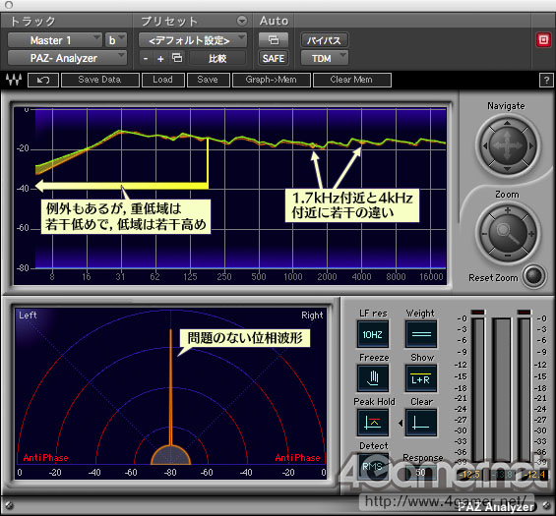Viewport: 556px width, 516px height.
Task: Toggle the Weight curve button
Action: click(421, 334)
